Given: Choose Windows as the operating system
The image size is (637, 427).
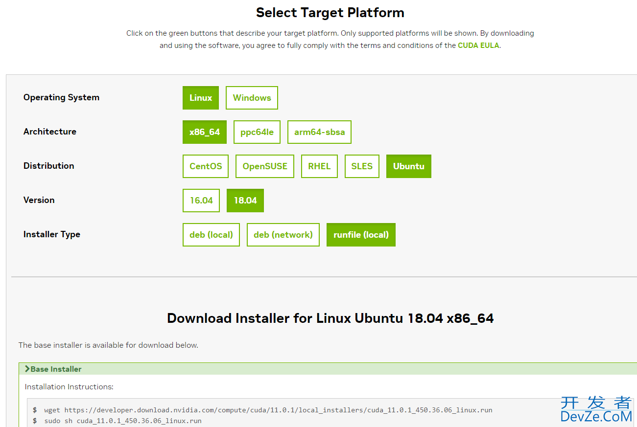Looking at the screenshot, I should (252, 98).
